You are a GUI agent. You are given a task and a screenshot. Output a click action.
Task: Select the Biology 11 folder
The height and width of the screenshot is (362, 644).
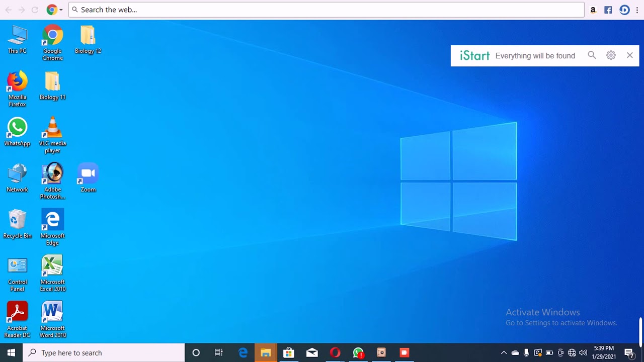pyautogui.click(x=52, y=85)
